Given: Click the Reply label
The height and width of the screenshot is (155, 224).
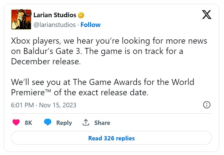Looking at the screenshot, I should [63, 123].
